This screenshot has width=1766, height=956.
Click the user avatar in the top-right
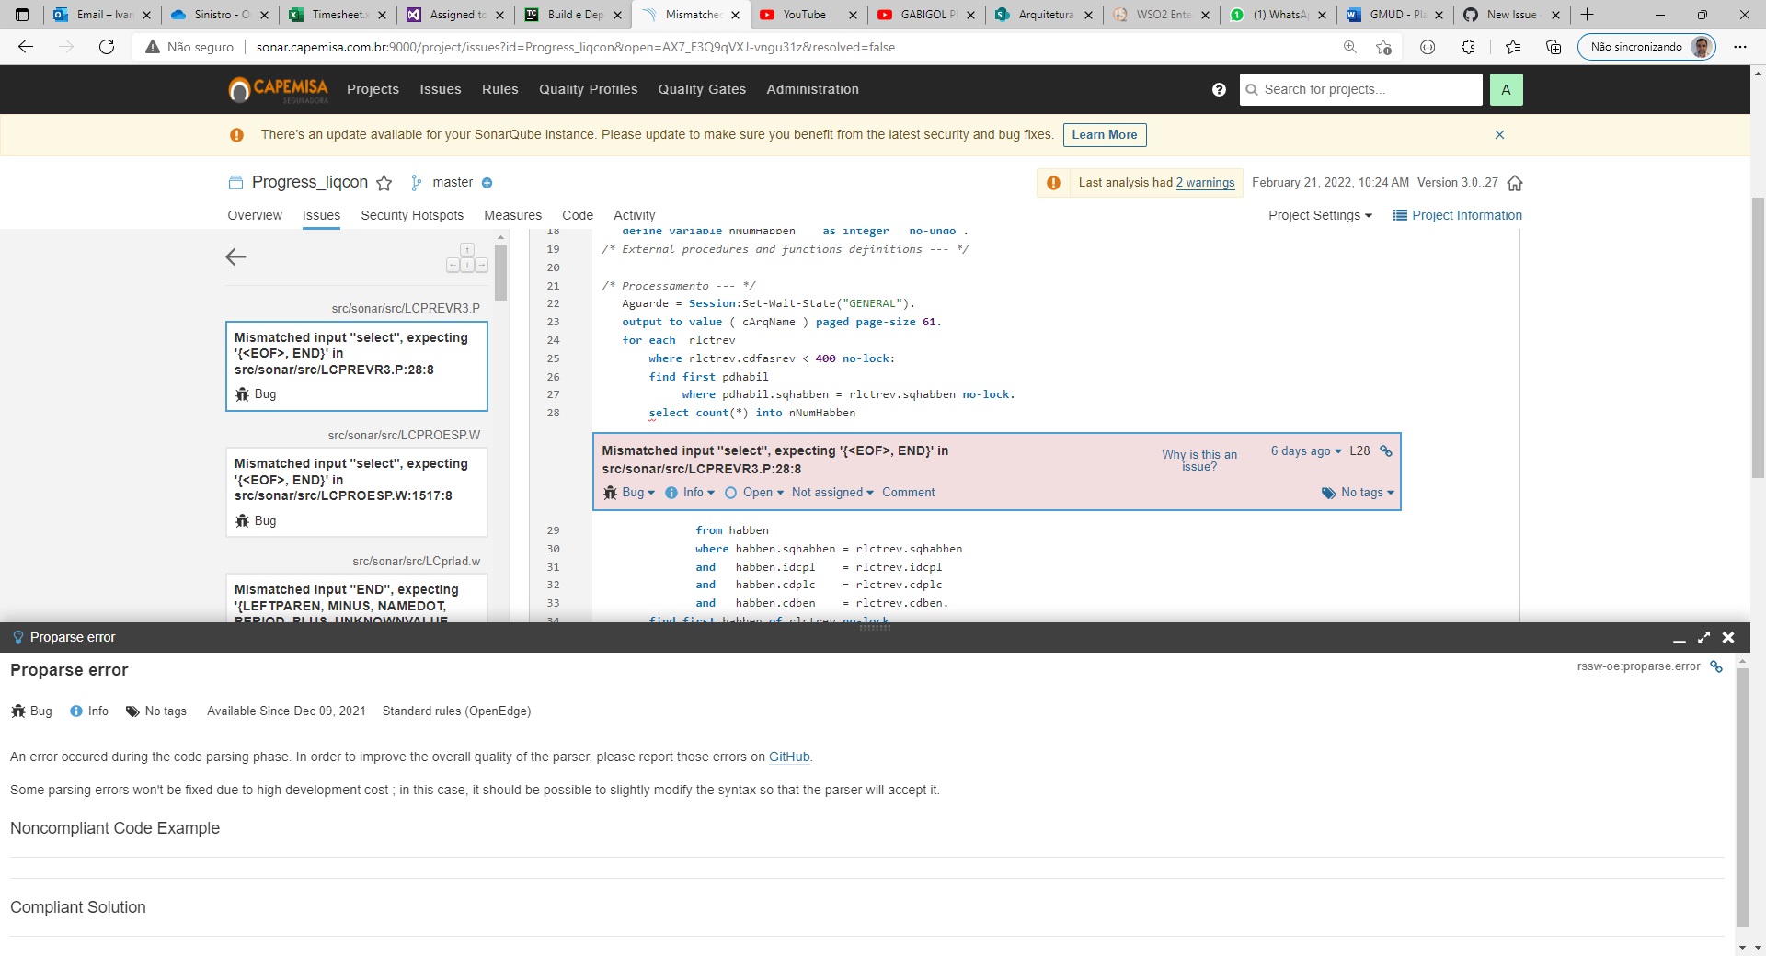click(x=1507, y=89)
